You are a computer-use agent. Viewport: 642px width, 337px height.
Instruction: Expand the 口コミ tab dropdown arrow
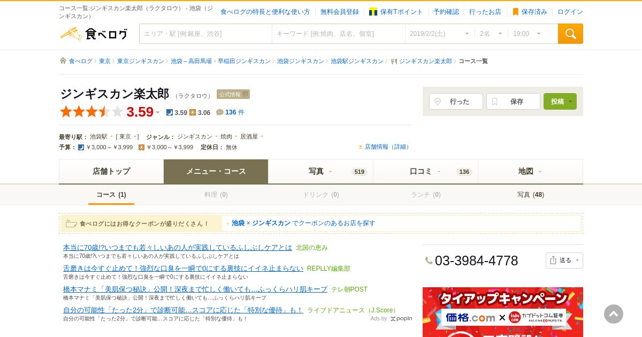coord(439,172)
